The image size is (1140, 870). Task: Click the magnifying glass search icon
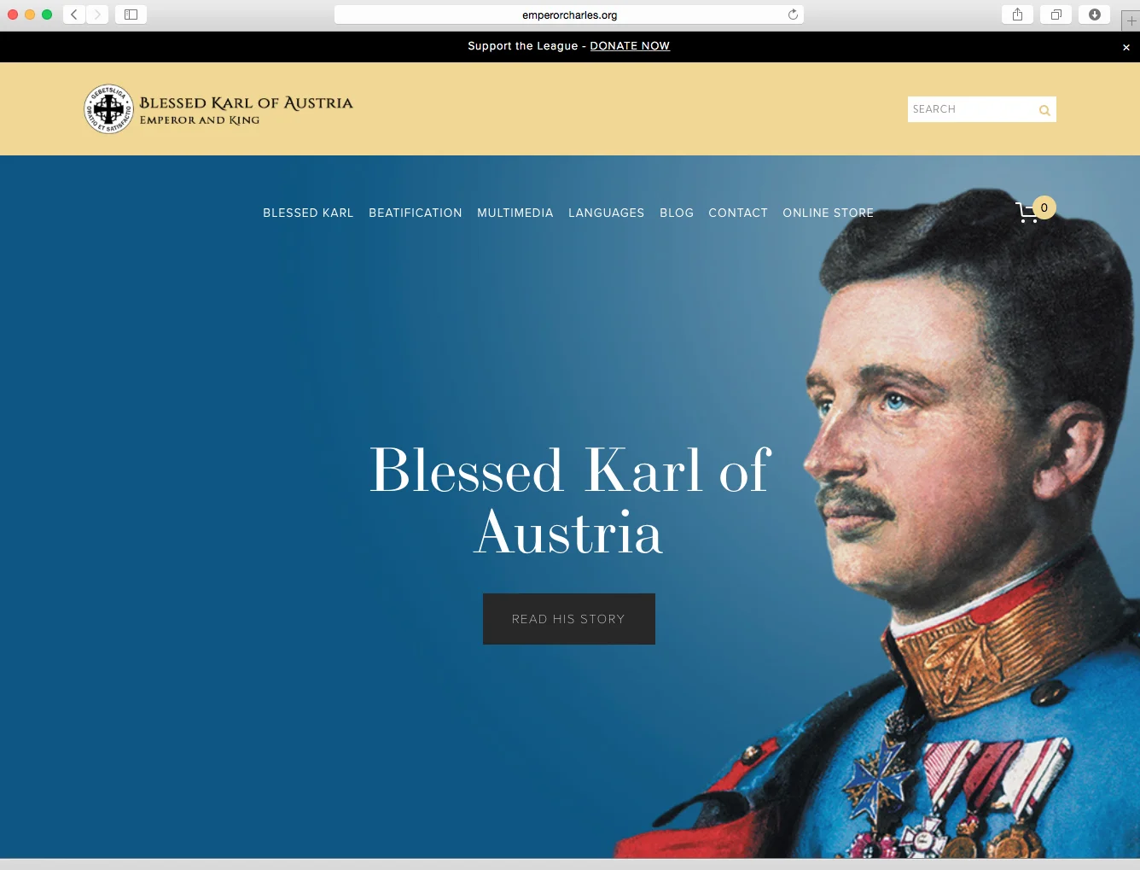pos(1044,109)
